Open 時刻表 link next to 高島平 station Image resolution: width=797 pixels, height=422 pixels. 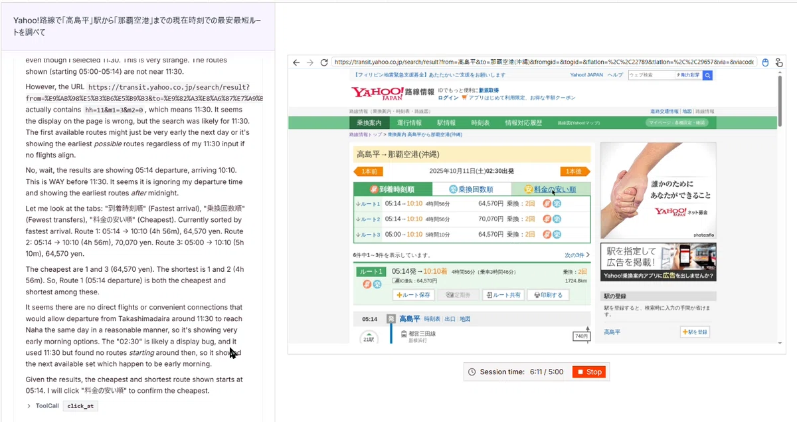(432, 319)
